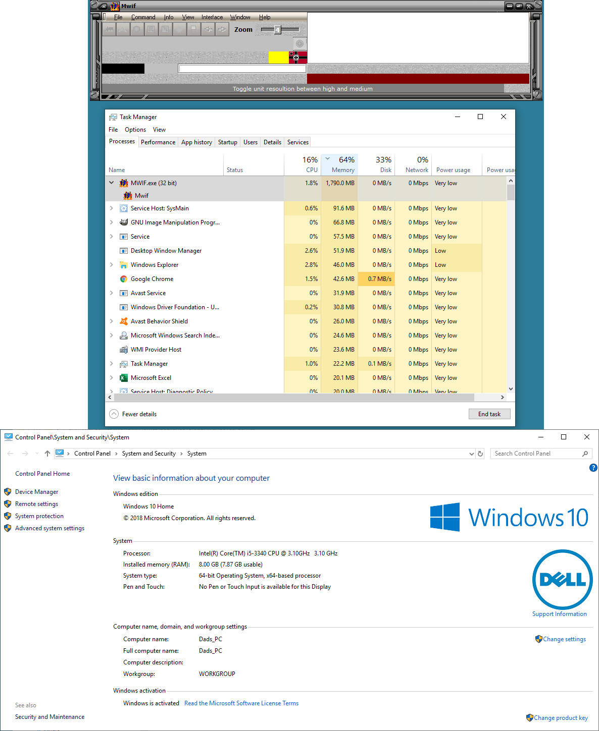599x731 pixels.
Task: Open the Help menu in Mwif
Action: 265,17
